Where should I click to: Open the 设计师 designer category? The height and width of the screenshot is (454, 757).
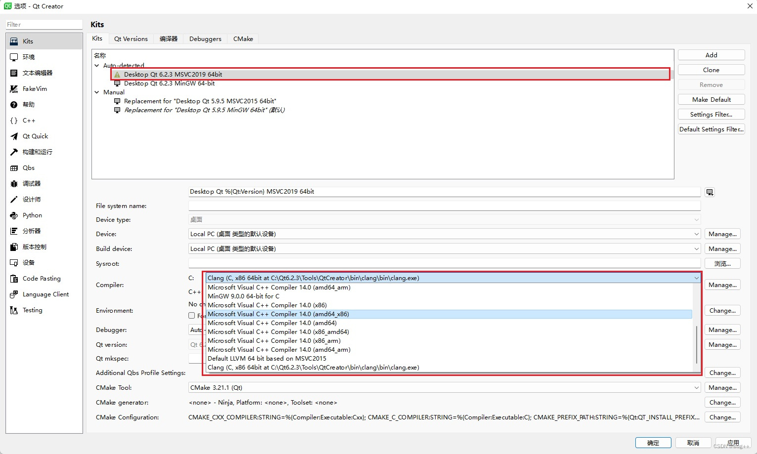(44, 199)
